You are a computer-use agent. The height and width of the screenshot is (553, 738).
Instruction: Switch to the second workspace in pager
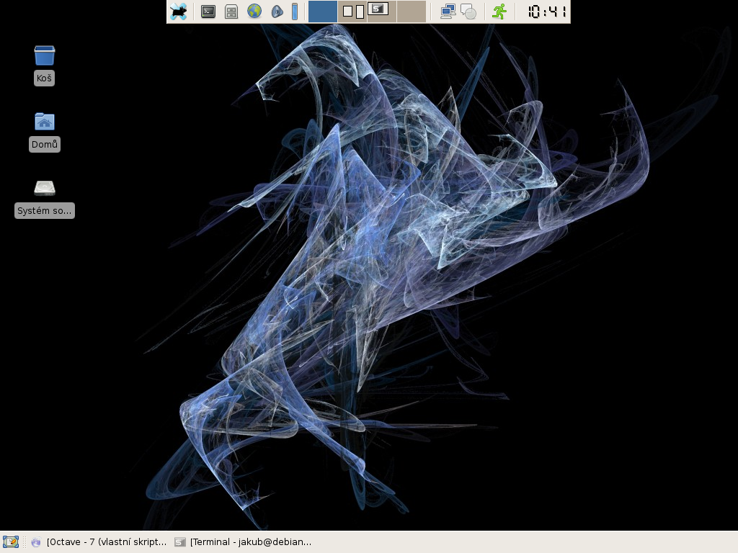352,12
